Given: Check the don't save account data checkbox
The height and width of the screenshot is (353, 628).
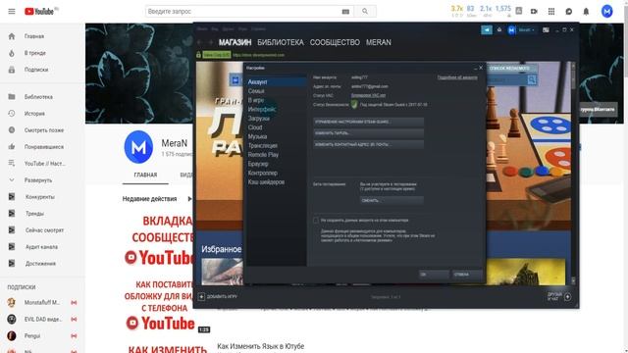Looking at the screenshot, I should click(316, 220).
